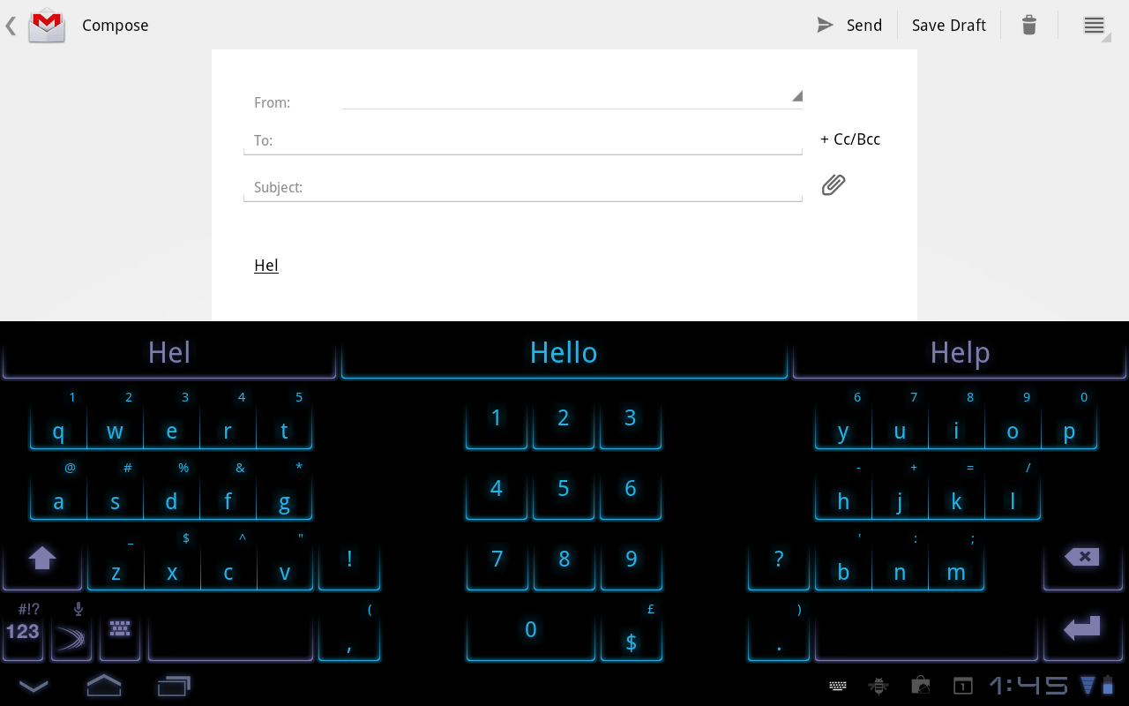This screenshot has height=706, width=1129.
Task: Send the email
Action: pos(849,26)
